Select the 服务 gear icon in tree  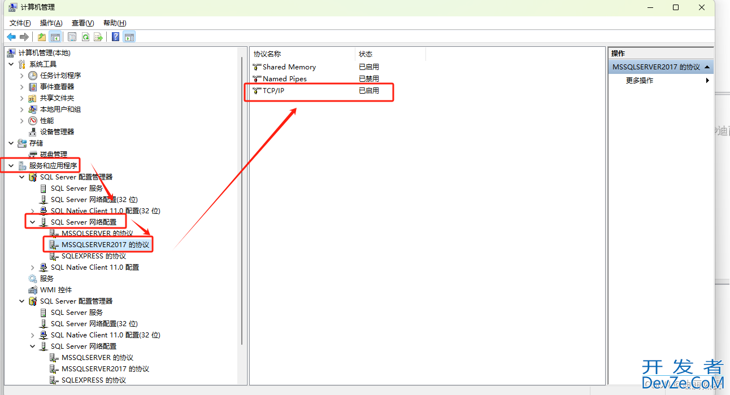(33, 278)
